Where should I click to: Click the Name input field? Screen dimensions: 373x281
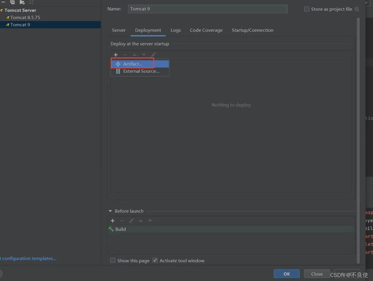point(208,9)
